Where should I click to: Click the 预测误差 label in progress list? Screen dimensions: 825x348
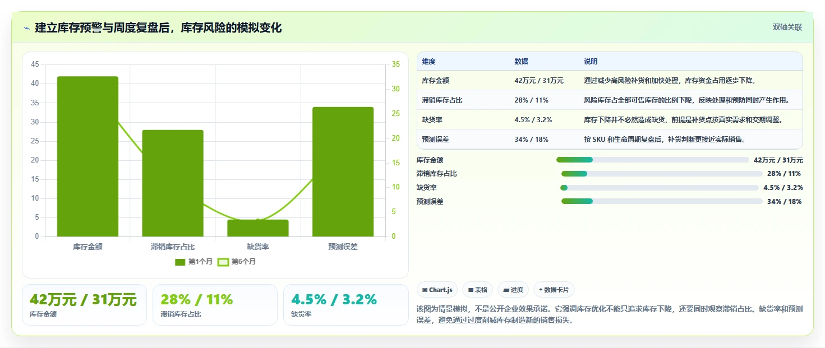click(x=430, y=201)
